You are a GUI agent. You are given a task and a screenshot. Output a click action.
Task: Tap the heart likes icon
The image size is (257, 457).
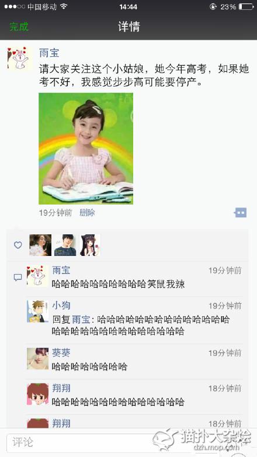(18, 245)
